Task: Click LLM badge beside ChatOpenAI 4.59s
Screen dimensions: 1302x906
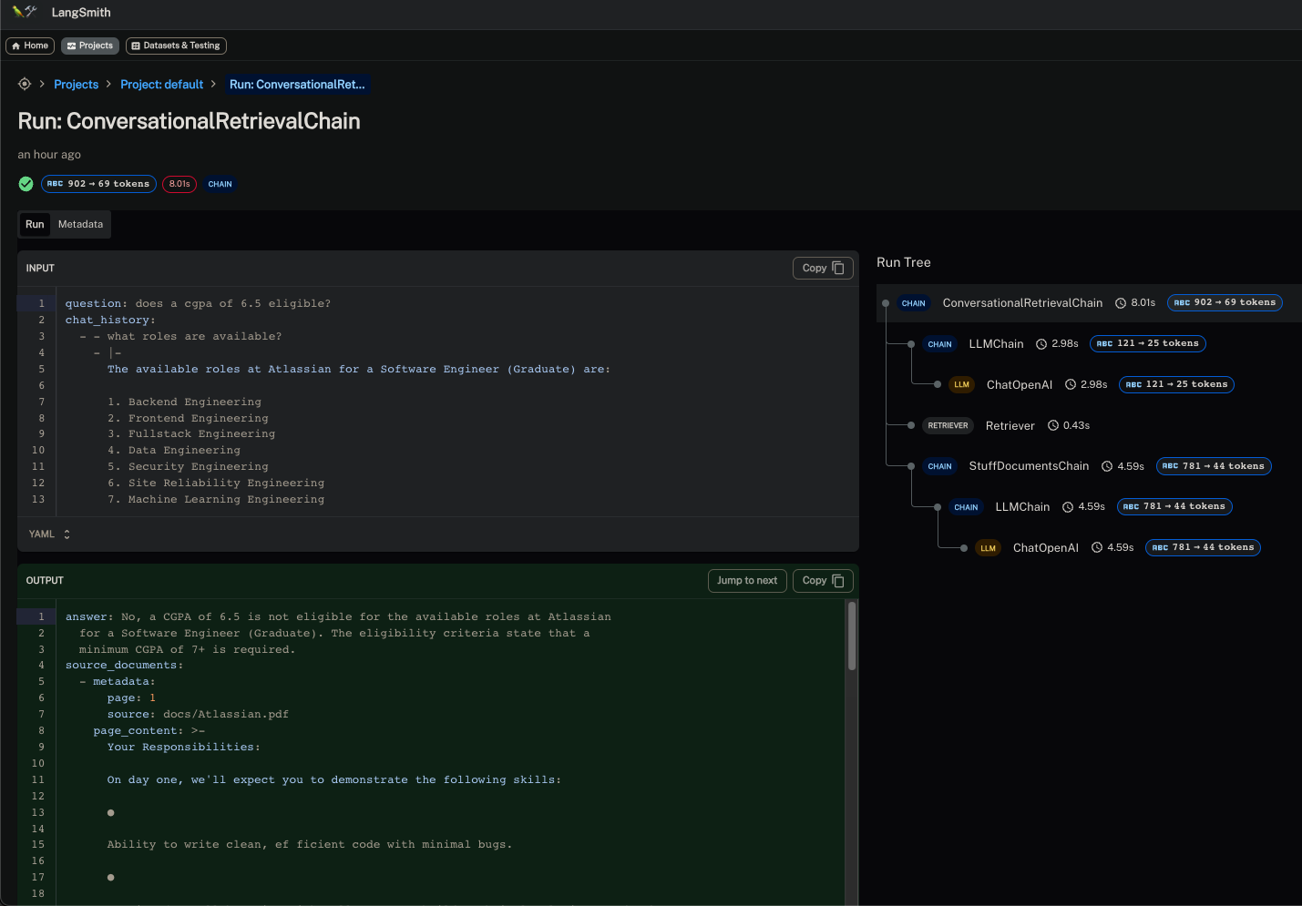Action: (x=988, y=548)
